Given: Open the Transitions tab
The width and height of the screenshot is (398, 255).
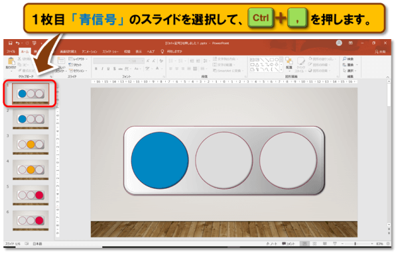Looking at the screenshot, I should [x=68, y=52].
